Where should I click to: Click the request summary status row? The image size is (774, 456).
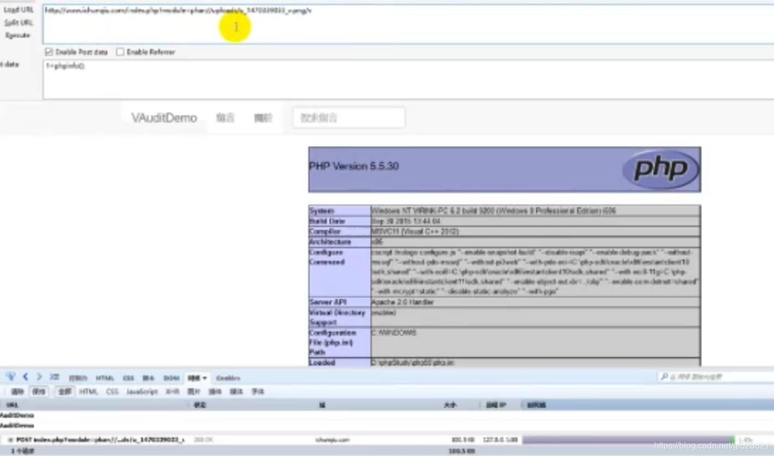pyautogui.click(x=387, y=451)
